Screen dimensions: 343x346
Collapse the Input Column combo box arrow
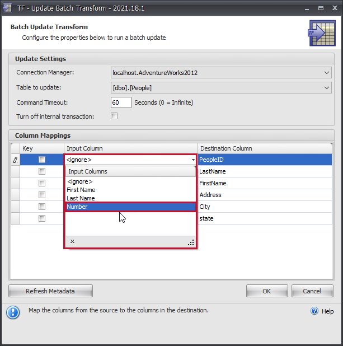tap(193, 160)
